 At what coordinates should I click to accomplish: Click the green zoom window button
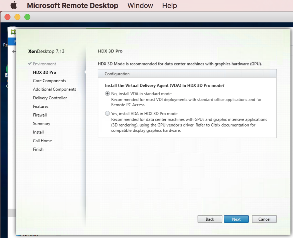click(x=27, y=17)
